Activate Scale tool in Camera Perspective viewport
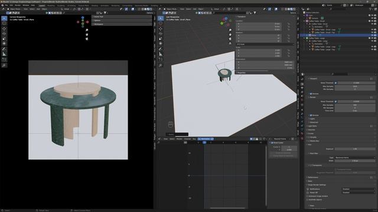Screen dimensions: 378x212 click(x=4, y=39)
